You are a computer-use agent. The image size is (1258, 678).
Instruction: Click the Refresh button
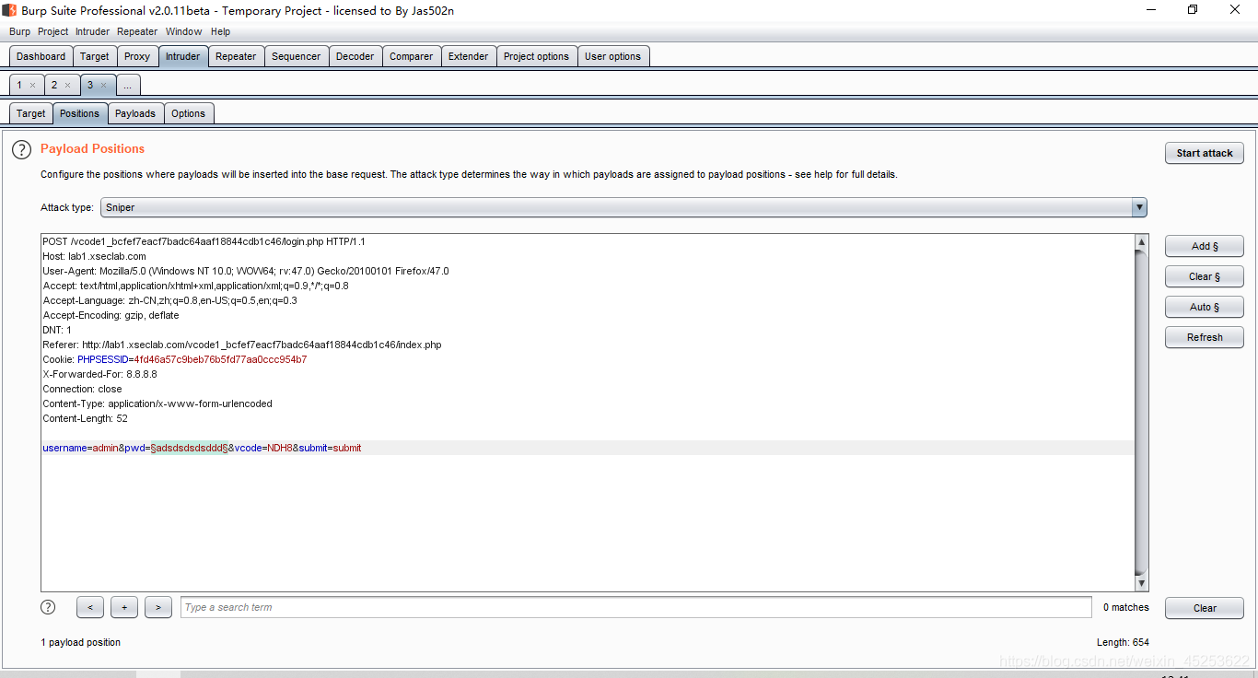point(1205,337)
